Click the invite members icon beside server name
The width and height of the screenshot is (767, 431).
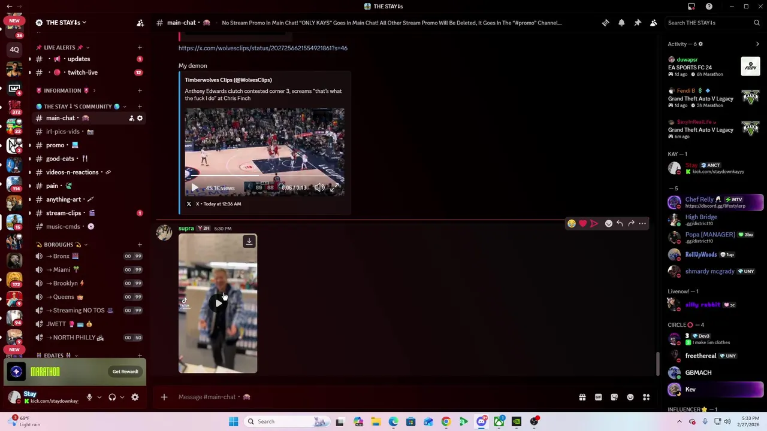(x=140, y=23)
